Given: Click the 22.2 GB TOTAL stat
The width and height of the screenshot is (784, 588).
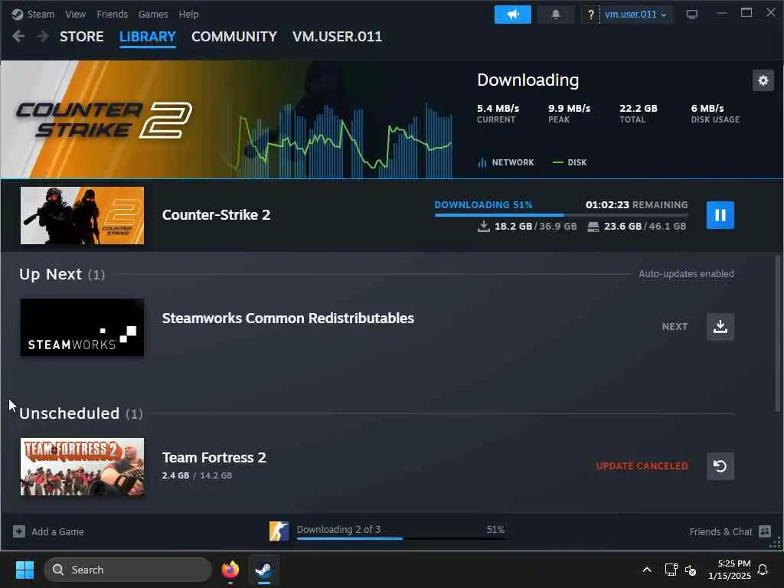Looking at the screenshot, I should point(639,113).
